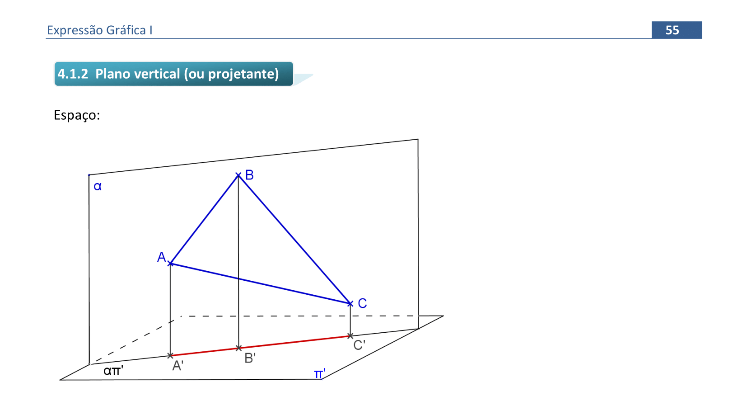Screen dimensions: 747x396
Task: Click the blue α plane label
Action: tap(98, 186)
